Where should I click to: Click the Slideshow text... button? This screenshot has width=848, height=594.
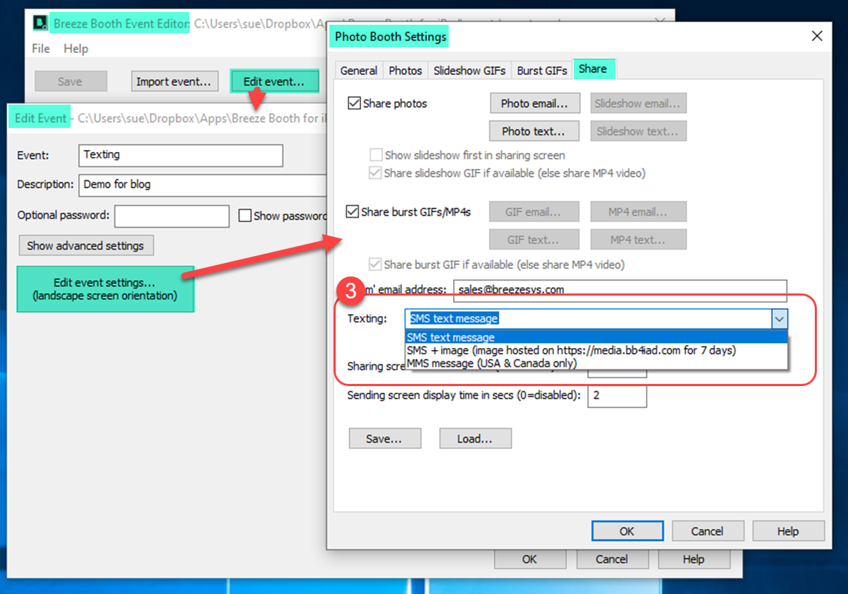637,131
